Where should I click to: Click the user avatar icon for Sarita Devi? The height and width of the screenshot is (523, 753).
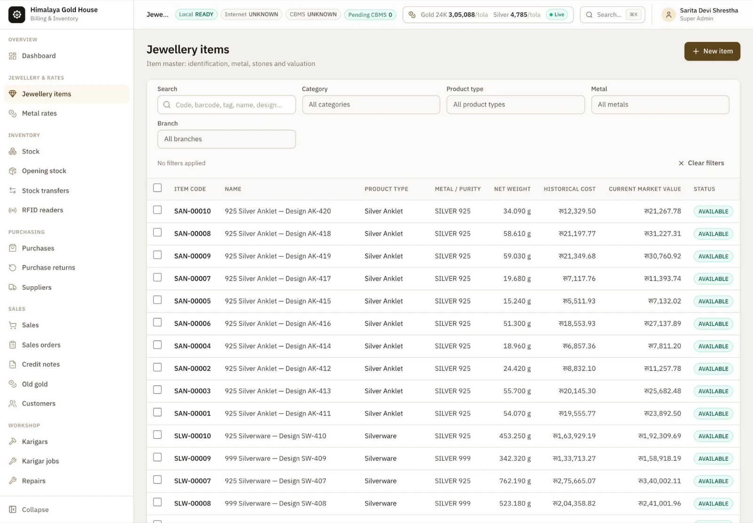coord(668,15)
